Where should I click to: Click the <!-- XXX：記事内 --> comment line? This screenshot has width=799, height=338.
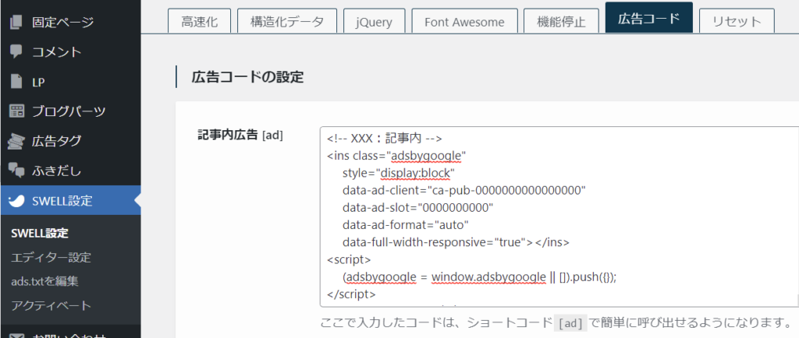point(384,139)
